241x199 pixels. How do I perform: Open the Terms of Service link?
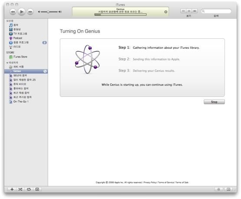pyautogui.click(x=166, y=182)
